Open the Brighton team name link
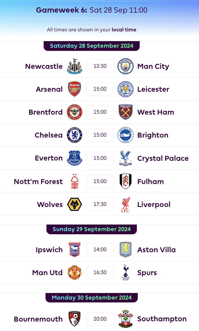The width and height of the screenshot is (199, 331). pyautogui.click(x=153, y=135)
